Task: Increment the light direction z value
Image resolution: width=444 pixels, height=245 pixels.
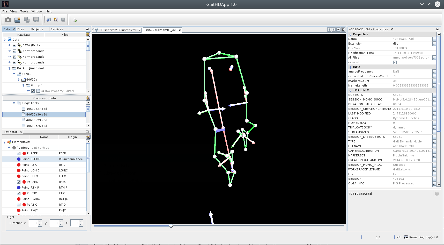Action: (x=81, y=221)
